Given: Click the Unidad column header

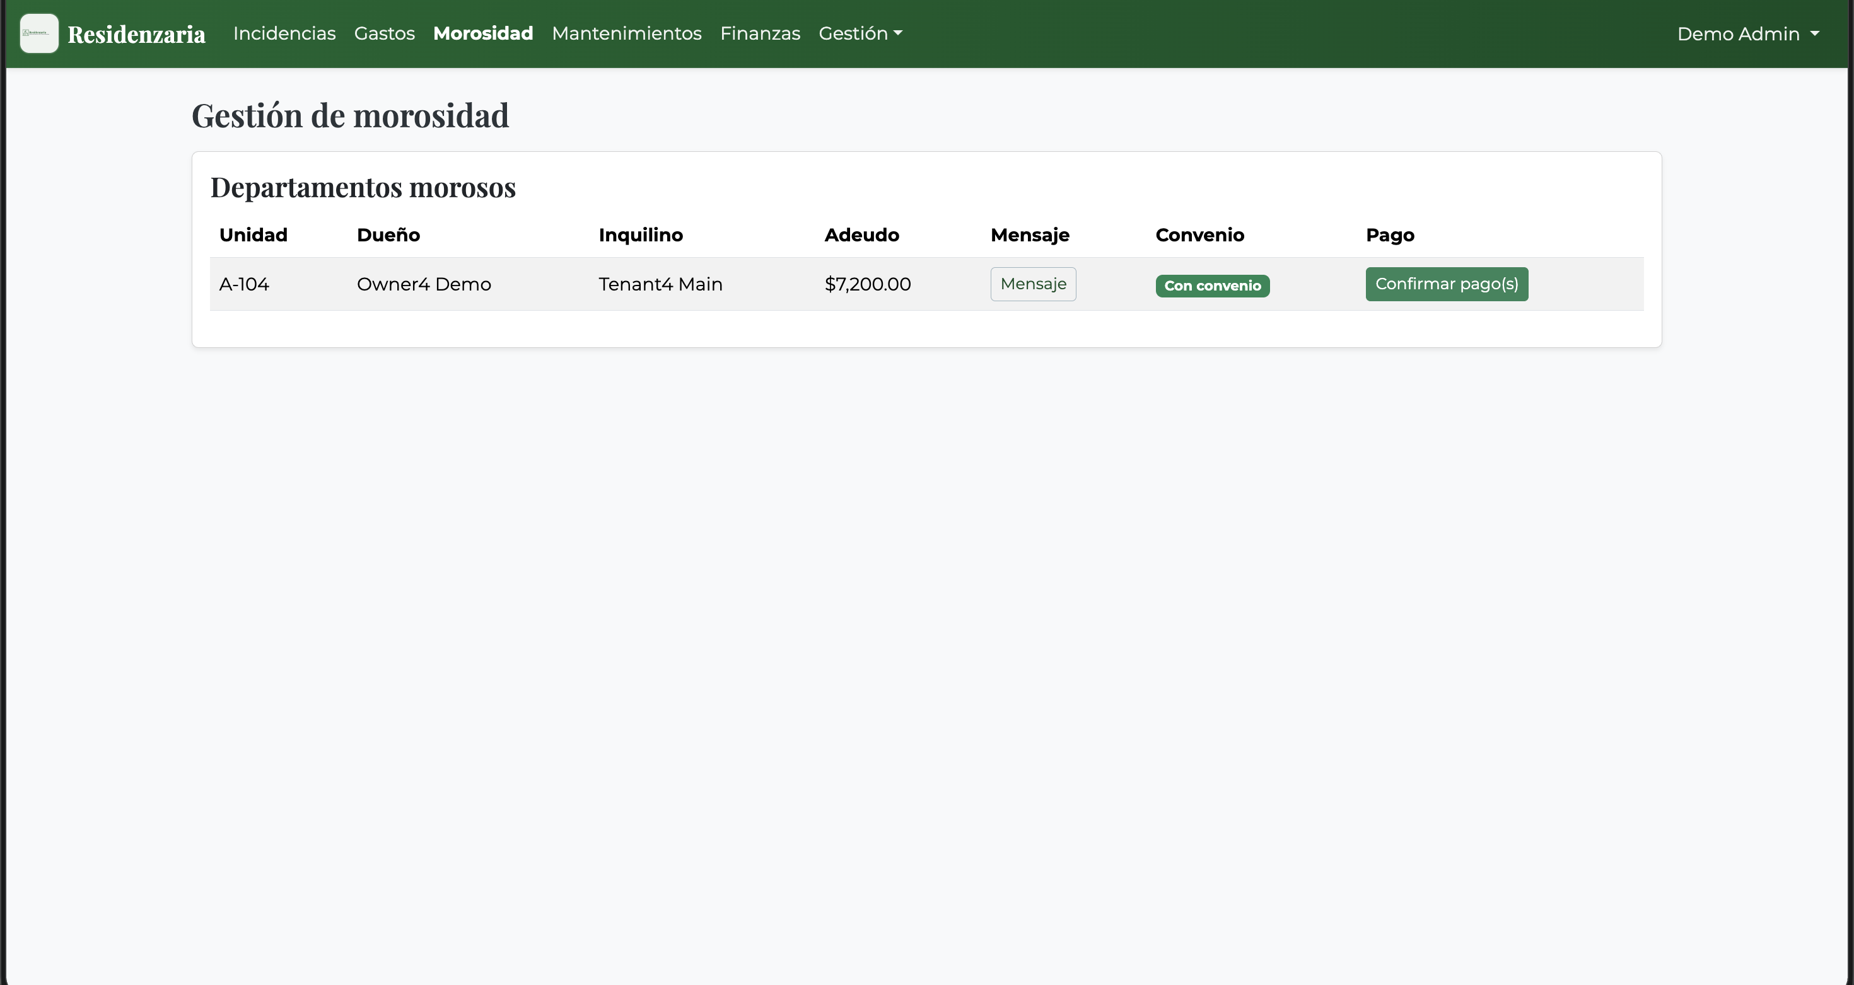Looking at the screenshot, I should pos(254,234).
